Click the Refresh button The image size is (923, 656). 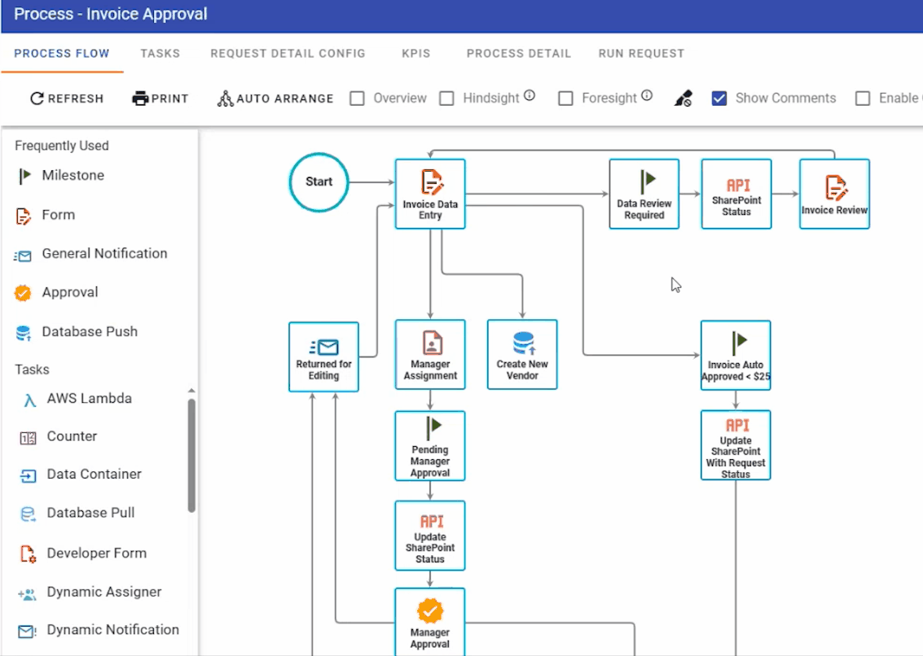point(67,98)
